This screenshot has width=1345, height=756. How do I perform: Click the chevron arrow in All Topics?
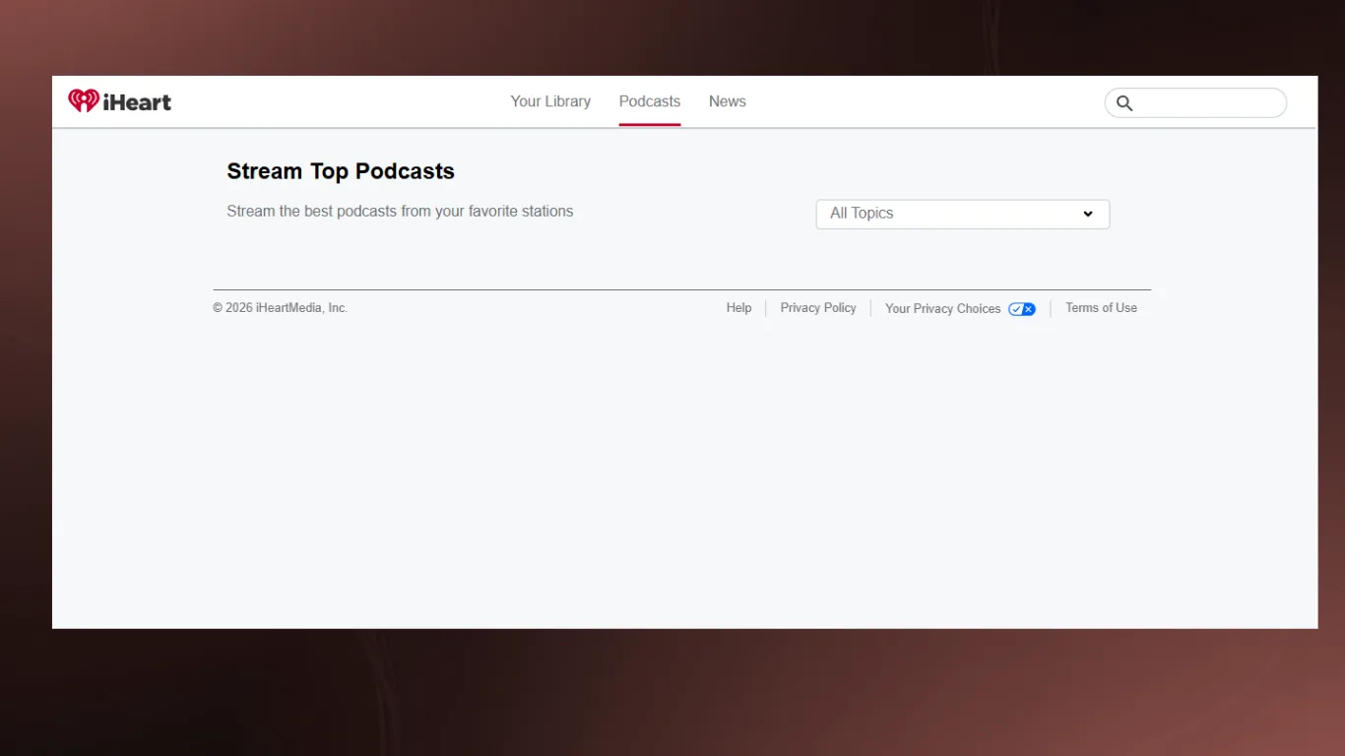(x=1088, y=214)
